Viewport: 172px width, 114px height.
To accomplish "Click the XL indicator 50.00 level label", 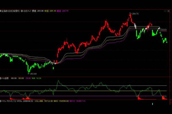I will click(x=21, y=78).
